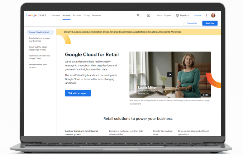The width and height of the screenshot is (243, 156).
Task: Select Create the modern store tab
Action: [x=163, y=133]
